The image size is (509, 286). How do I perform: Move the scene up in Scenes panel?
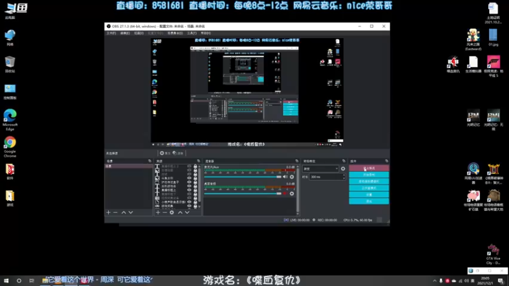point(123,212)
